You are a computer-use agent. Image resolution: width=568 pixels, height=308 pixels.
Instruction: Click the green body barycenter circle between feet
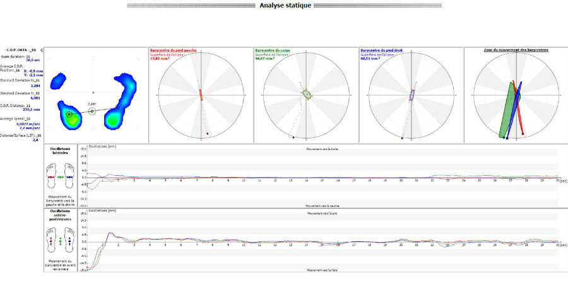[92, 111]
